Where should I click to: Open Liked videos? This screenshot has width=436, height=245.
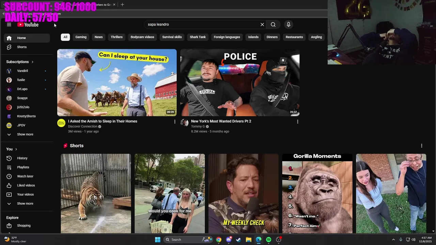point(27,185)
